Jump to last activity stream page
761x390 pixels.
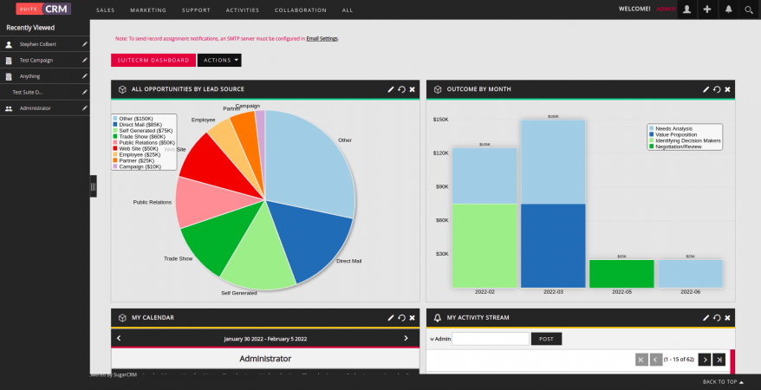(x=719, y=360)
